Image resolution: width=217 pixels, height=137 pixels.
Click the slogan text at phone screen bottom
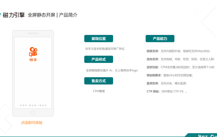click(33, 105)
